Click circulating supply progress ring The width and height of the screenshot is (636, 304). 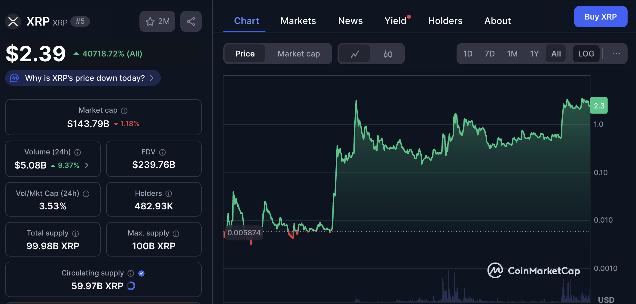pos(131,286)
